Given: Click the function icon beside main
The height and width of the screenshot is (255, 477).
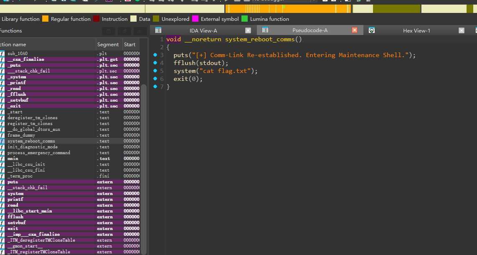Looking at the screenshot, I should (x=2, y=158).
